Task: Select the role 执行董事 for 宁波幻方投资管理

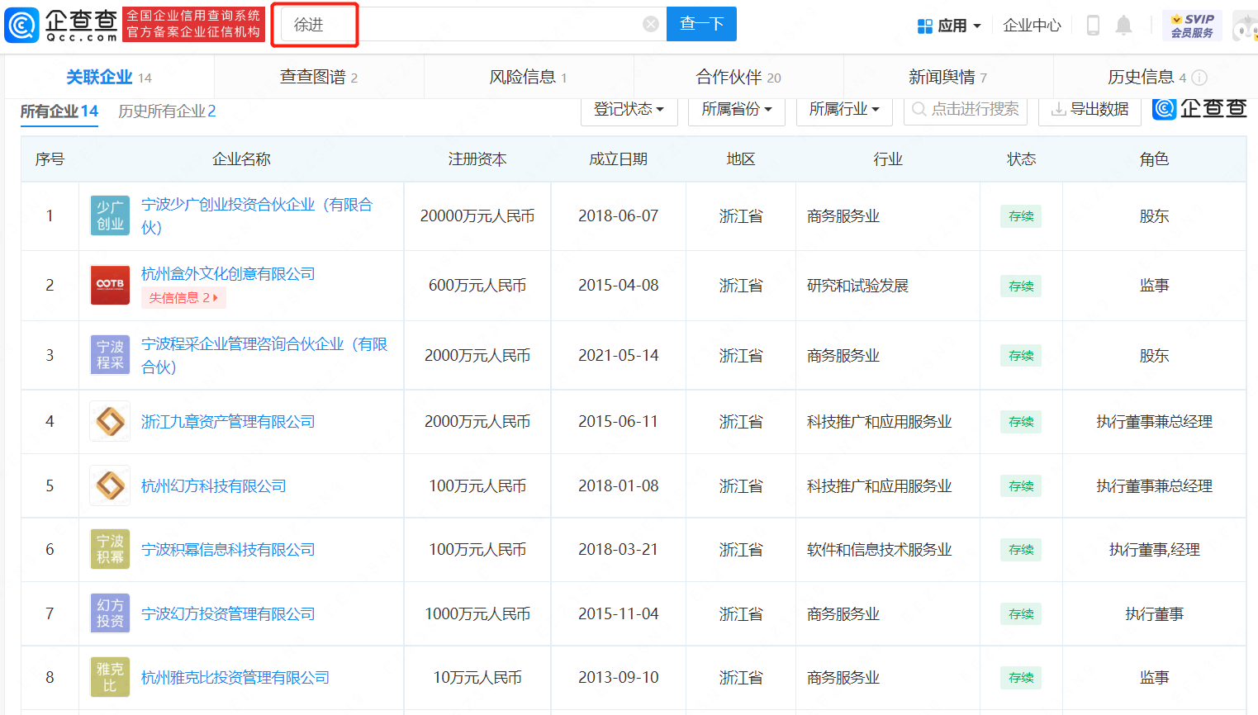Action: pyautogui.click(x=1154, y=614)
